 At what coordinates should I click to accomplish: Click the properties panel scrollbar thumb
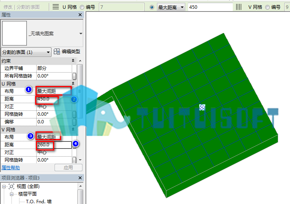pyautogui.click(x=80, y=91)
